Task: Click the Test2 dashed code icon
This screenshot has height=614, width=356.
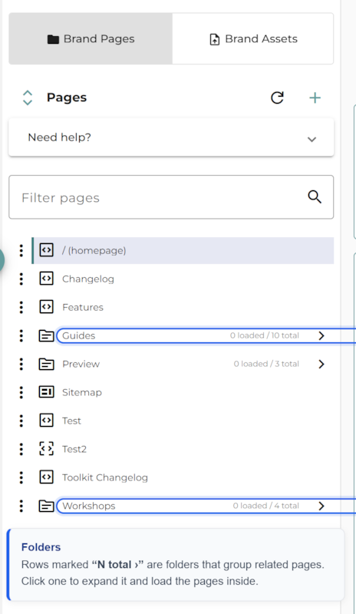Action: pyautogui.click(x=46, y=449)
